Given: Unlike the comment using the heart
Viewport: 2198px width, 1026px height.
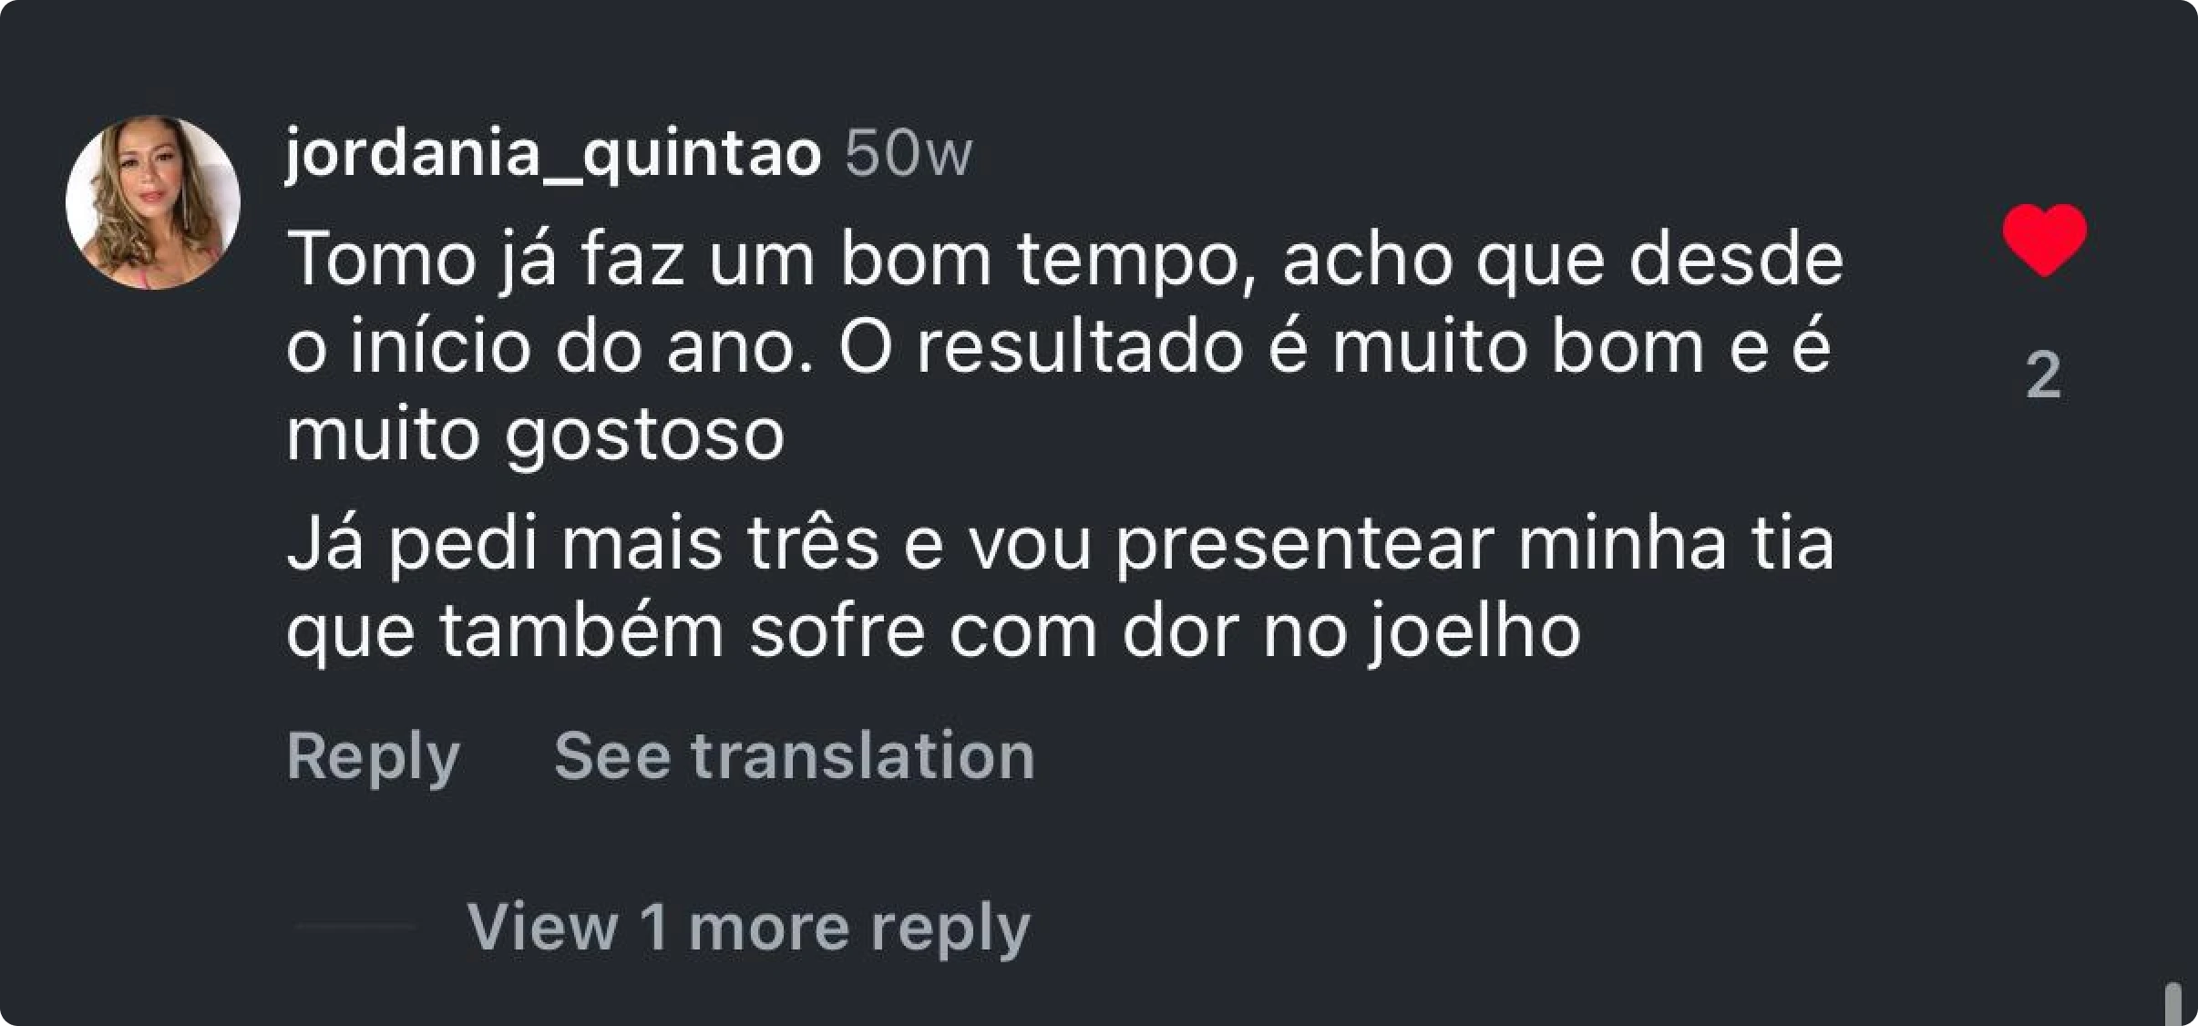Looking at the screenshot, I should click(2044, 241).
